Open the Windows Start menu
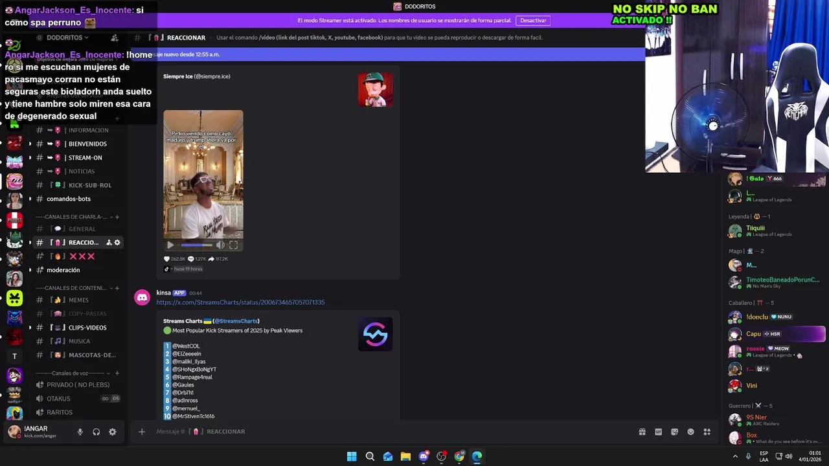This screenshot has height=466, width=829. click(x=352, y=456)
